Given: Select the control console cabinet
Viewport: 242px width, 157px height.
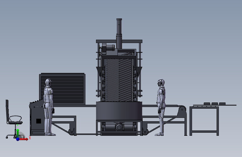Looking at the screenshot, I should pos(37,118).
